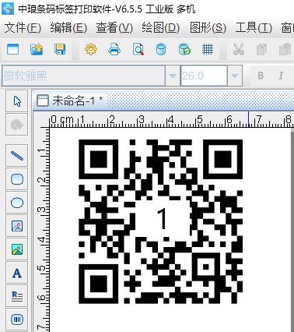Expand the font name dropdown arrow
The height and width of the screenshot is (332, 294).
(x=173, y=76)
